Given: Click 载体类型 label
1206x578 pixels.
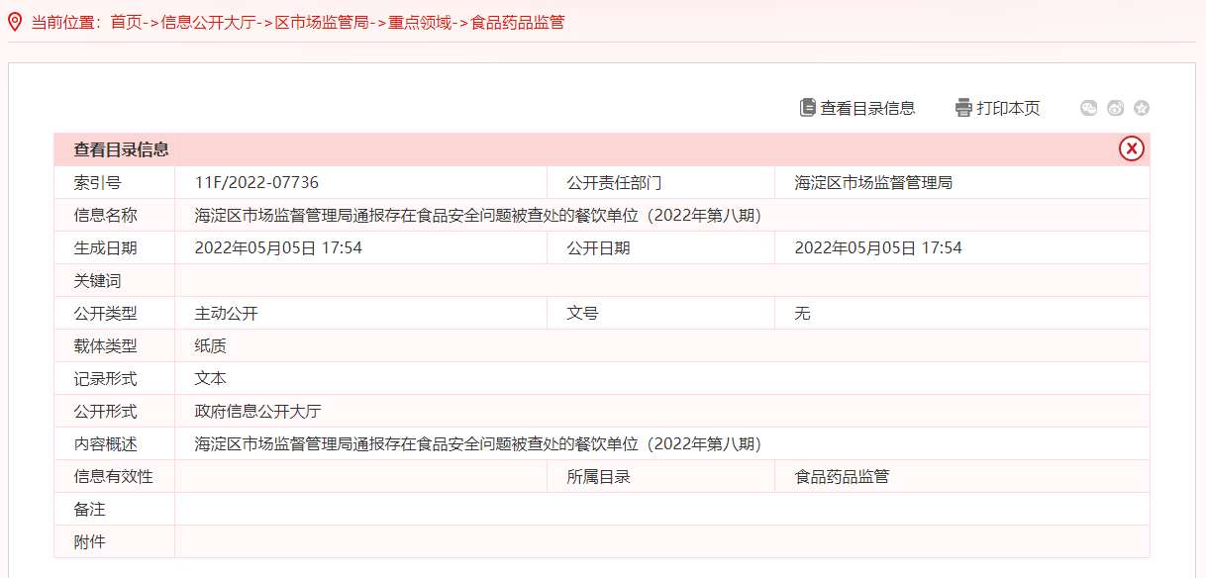Looking at the screenshot, I should click(105, 346).
